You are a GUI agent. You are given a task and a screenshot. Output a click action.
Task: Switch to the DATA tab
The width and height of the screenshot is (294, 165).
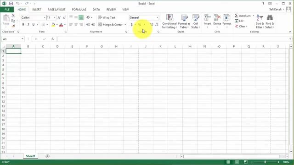[96, 10]
